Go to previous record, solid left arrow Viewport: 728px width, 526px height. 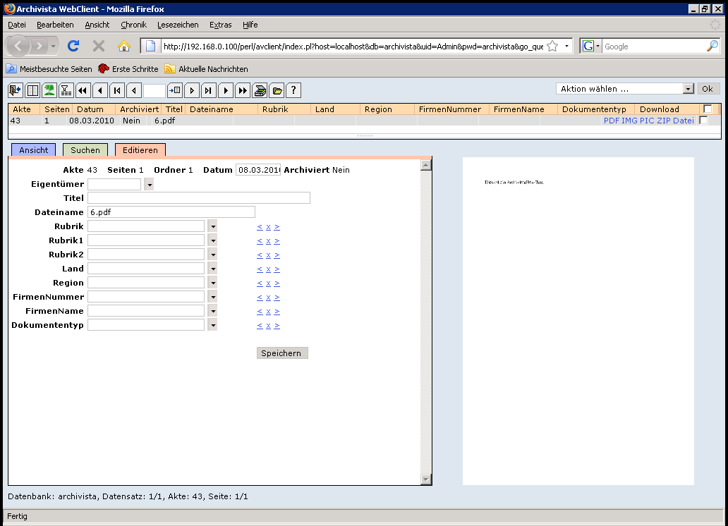click(100, 90)
